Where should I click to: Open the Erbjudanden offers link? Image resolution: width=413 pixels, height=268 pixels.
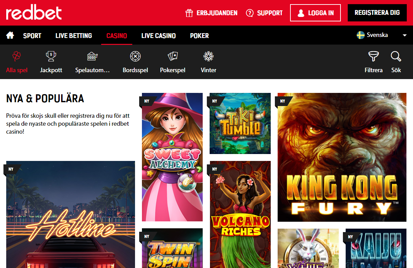click(x=211, y=13)
